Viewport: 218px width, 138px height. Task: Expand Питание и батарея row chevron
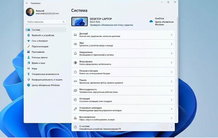(172, 72)
